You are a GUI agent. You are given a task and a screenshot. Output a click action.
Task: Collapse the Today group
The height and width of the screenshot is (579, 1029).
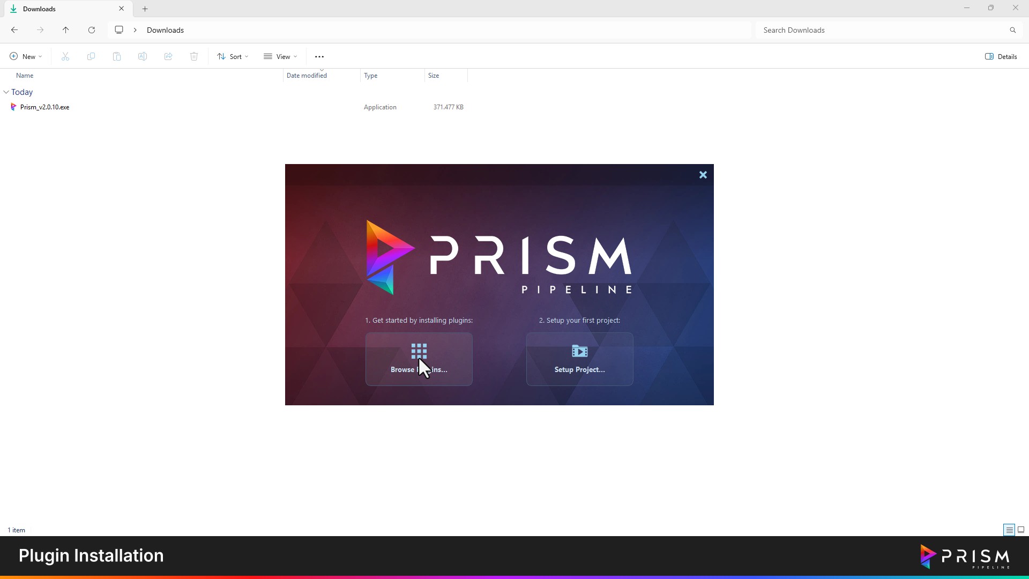6,92
